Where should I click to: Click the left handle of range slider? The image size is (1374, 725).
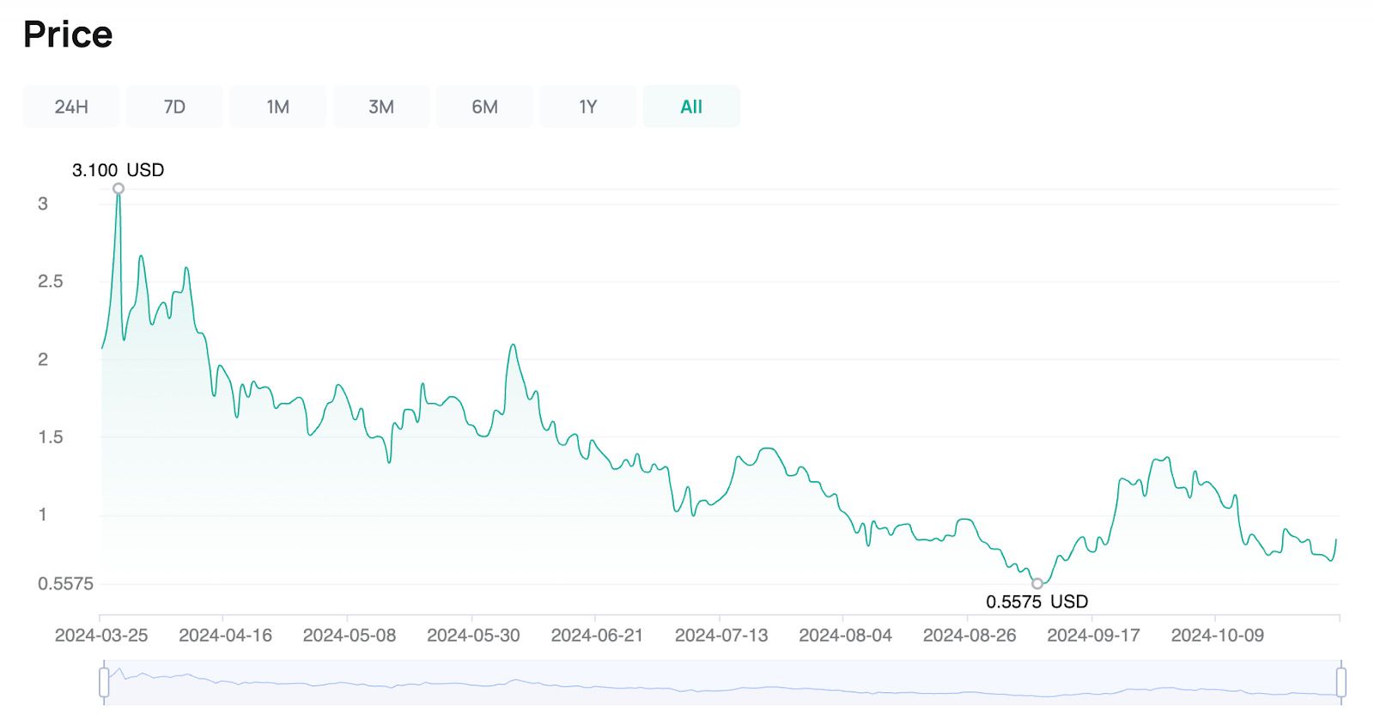[104, 683]
